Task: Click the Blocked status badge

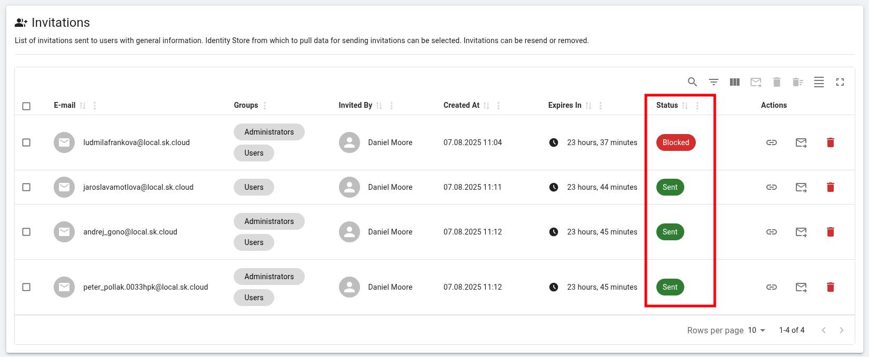Action: [x=675, y=142]
